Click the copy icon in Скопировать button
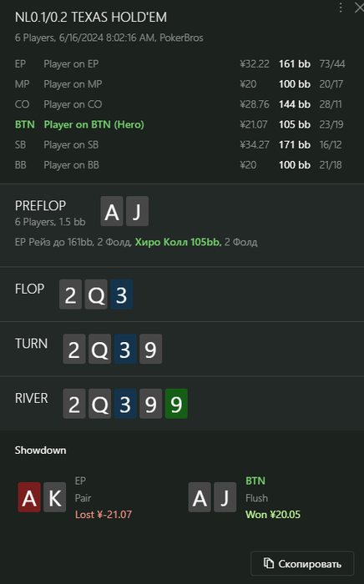Screen dimensions: 364x584 (x=269, y=563)
